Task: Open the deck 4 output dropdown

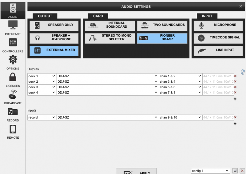Action: coord(42,93)
